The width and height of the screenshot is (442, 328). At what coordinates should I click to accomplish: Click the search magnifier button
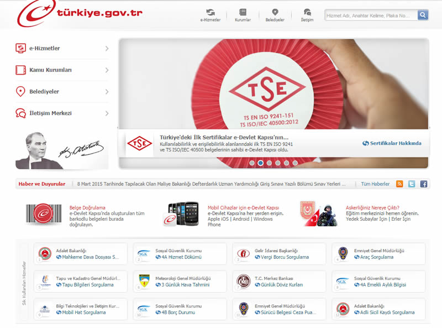(423, 15)
